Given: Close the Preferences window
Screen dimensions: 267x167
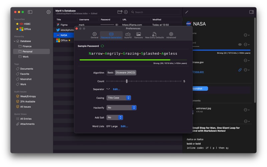Looking at the screenshot, I should click(77, 28).
